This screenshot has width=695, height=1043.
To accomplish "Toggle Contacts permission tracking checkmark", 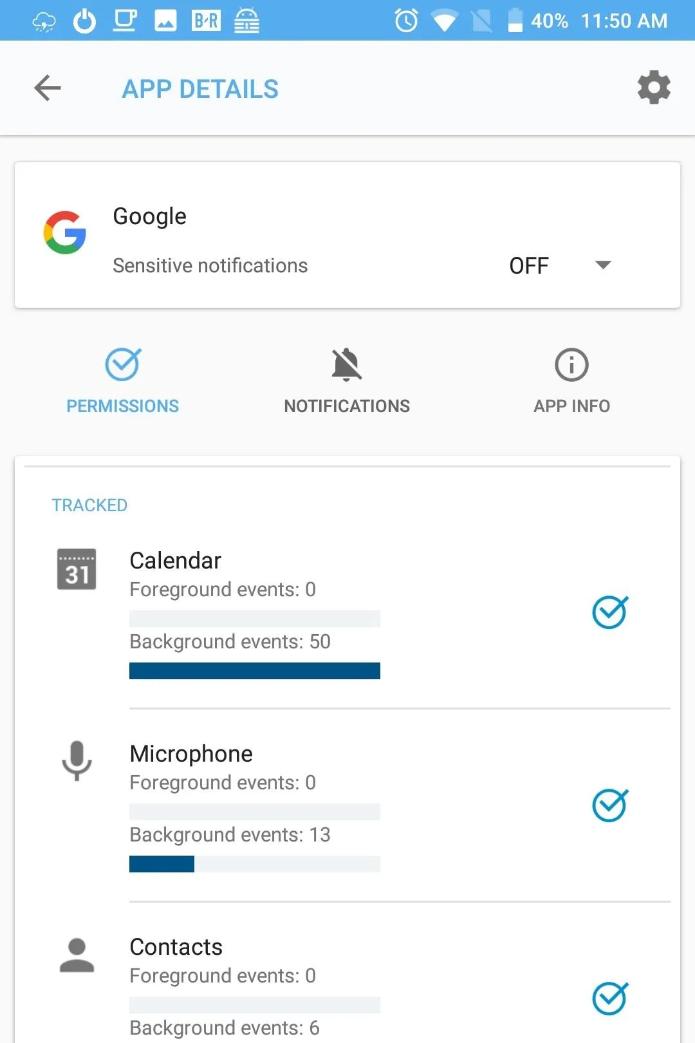I will [610, 998].
